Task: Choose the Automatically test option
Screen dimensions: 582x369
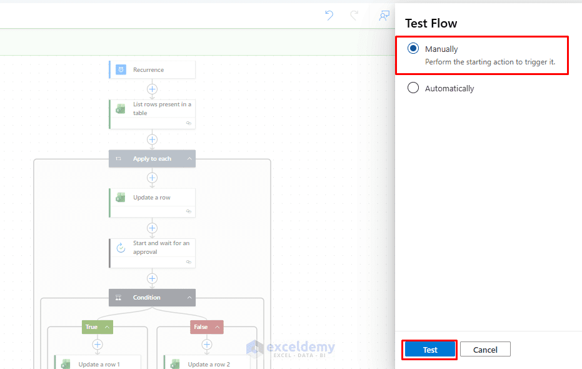Action: (x=413, y=88)
